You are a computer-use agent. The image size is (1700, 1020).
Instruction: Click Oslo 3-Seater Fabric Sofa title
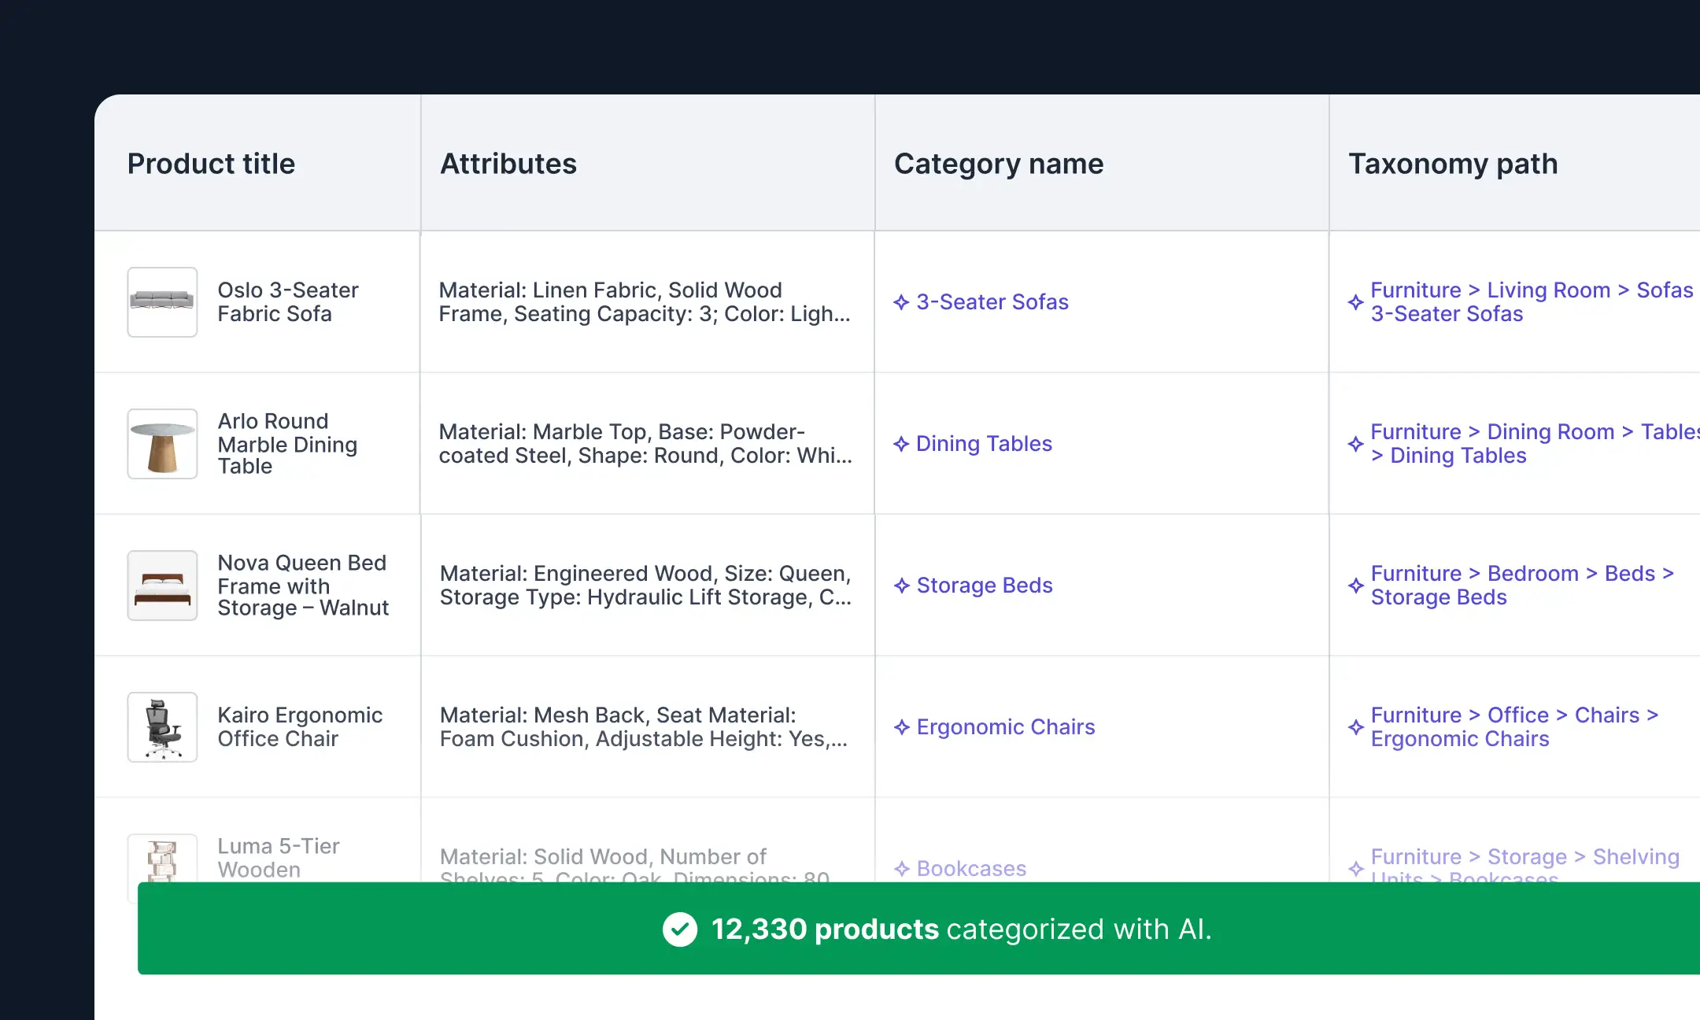click(x=288, y=302)
